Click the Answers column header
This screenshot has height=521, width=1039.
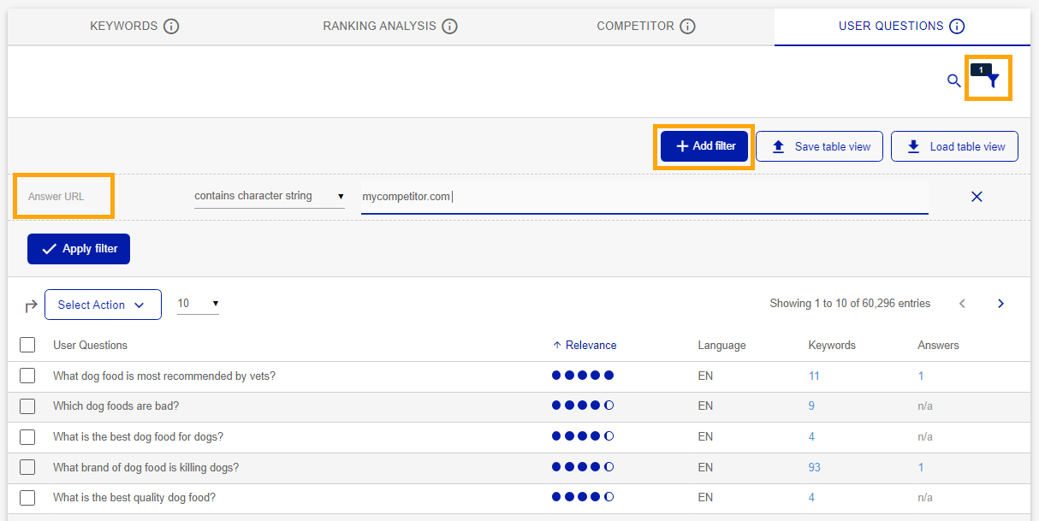click(x=938, y=346)
